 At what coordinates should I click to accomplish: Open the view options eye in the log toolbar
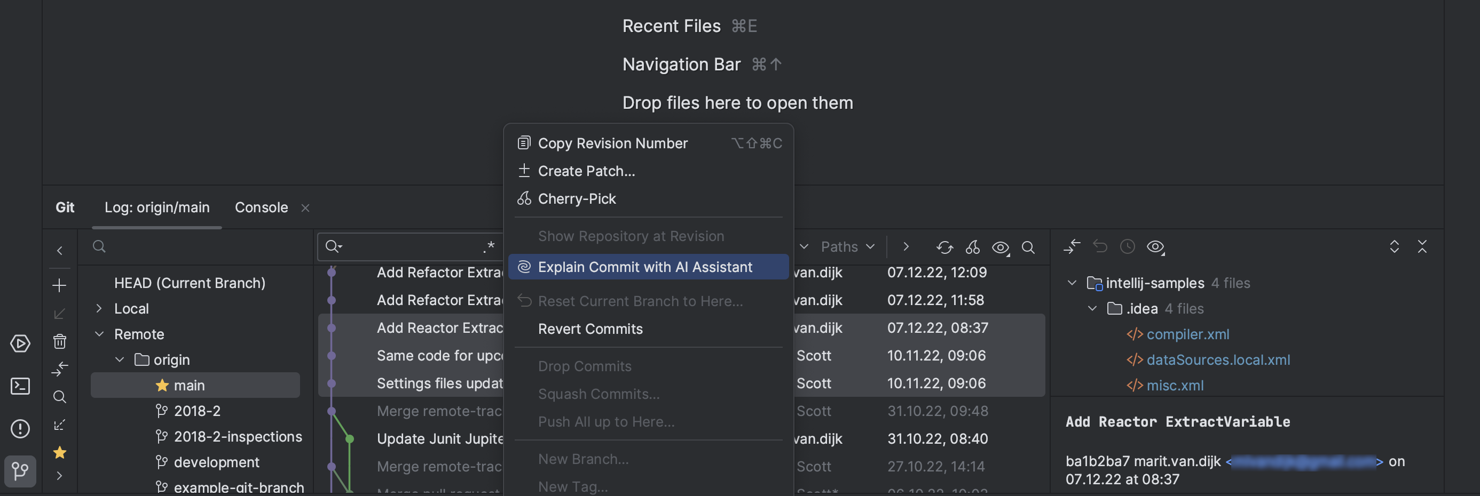[x=1000, y=247]
